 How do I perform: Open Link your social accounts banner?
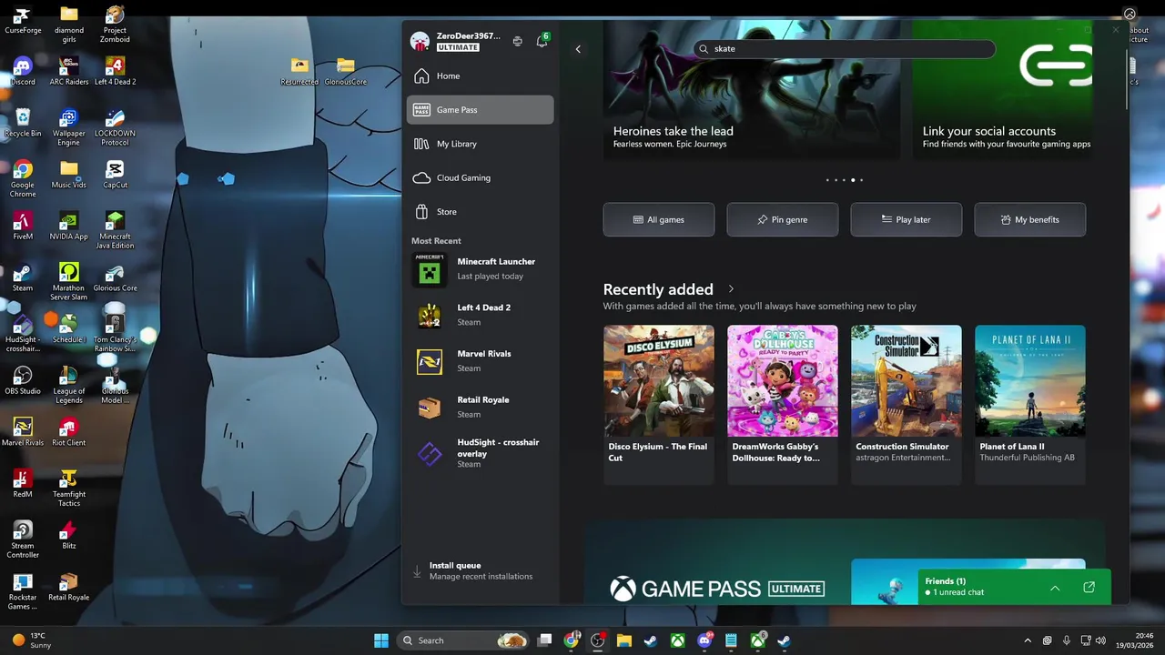1002,89
